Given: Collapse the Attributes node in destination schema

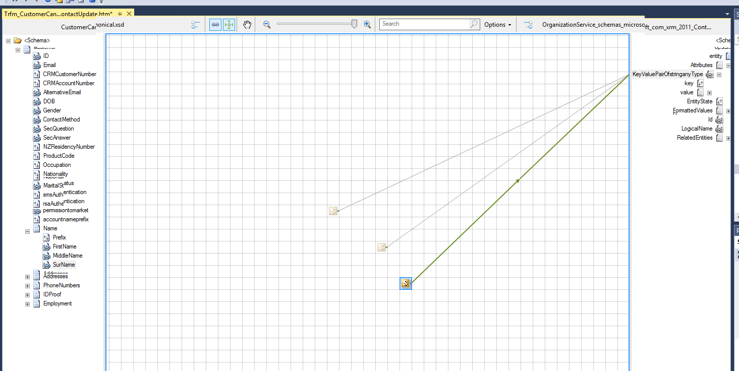Looking at the screenshot, I should click(x=728, y=66).
